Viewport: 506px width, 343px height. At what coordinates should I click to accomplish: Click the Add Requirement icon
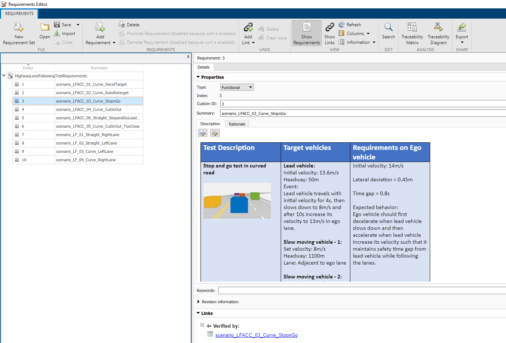[100, 27]
